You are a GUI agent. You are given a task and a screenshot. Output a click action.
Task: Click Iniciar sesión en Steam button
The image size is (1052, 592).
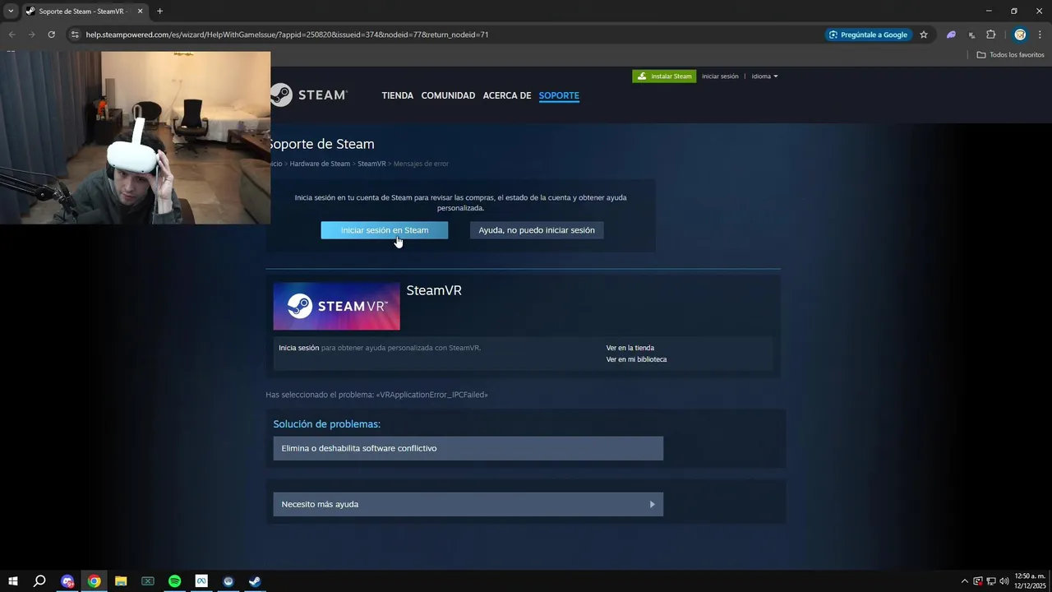(x=385, y=230)
